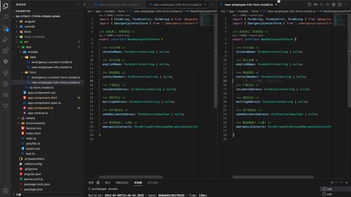Viewport: 351px width, 197px height.
Task: Click the file history clock icon in editor toolbar
Action: click(309, 4)
